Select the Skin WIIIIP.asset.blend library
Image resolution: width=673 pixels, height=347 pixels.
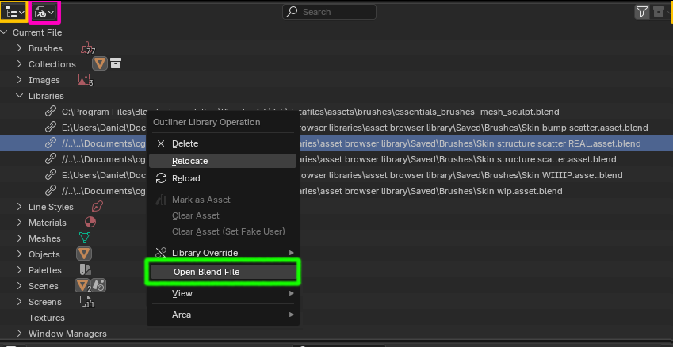pyautogui.click(x=342, y=175)
